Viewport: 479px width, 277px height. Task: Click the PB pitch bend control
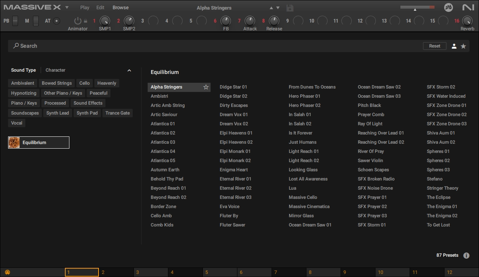(15, 21)
